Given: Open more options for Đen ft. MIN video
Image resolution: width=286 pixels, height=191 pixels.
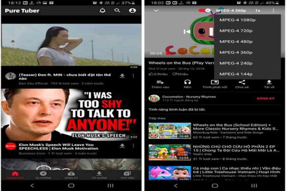Looking at the screenshot, I should pos(133,76).
